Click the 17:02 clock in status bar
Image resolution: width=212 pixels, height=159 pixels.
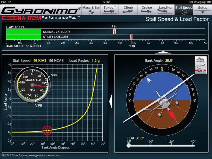tap(106, 2)
